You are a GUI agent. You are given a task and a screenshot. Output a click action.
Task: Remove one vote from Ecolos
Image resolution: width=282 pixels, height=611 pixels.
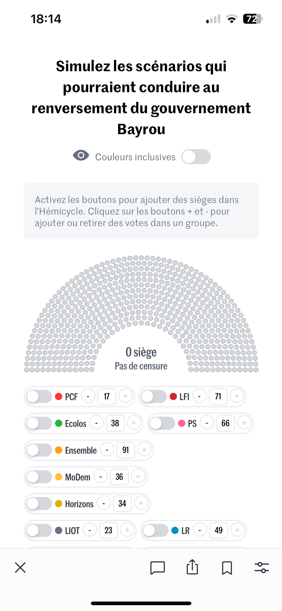click(x=96, y=423)
